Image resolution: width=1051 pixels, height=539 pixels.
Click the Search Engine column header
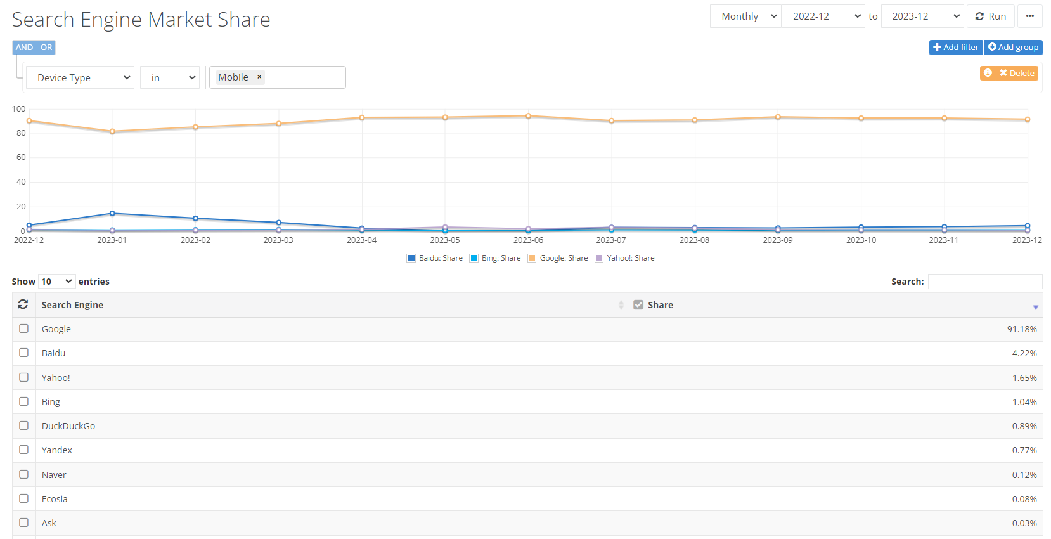[x=332, y=305]
